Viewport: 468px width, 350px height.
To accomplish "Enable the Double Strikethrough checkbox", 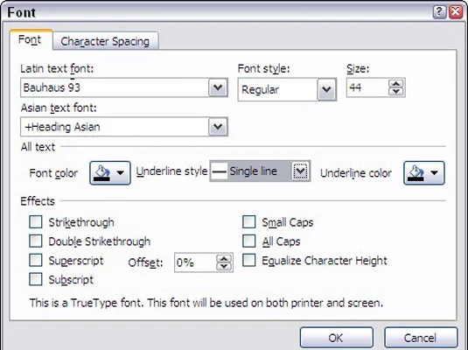I will tap(36, 241).
